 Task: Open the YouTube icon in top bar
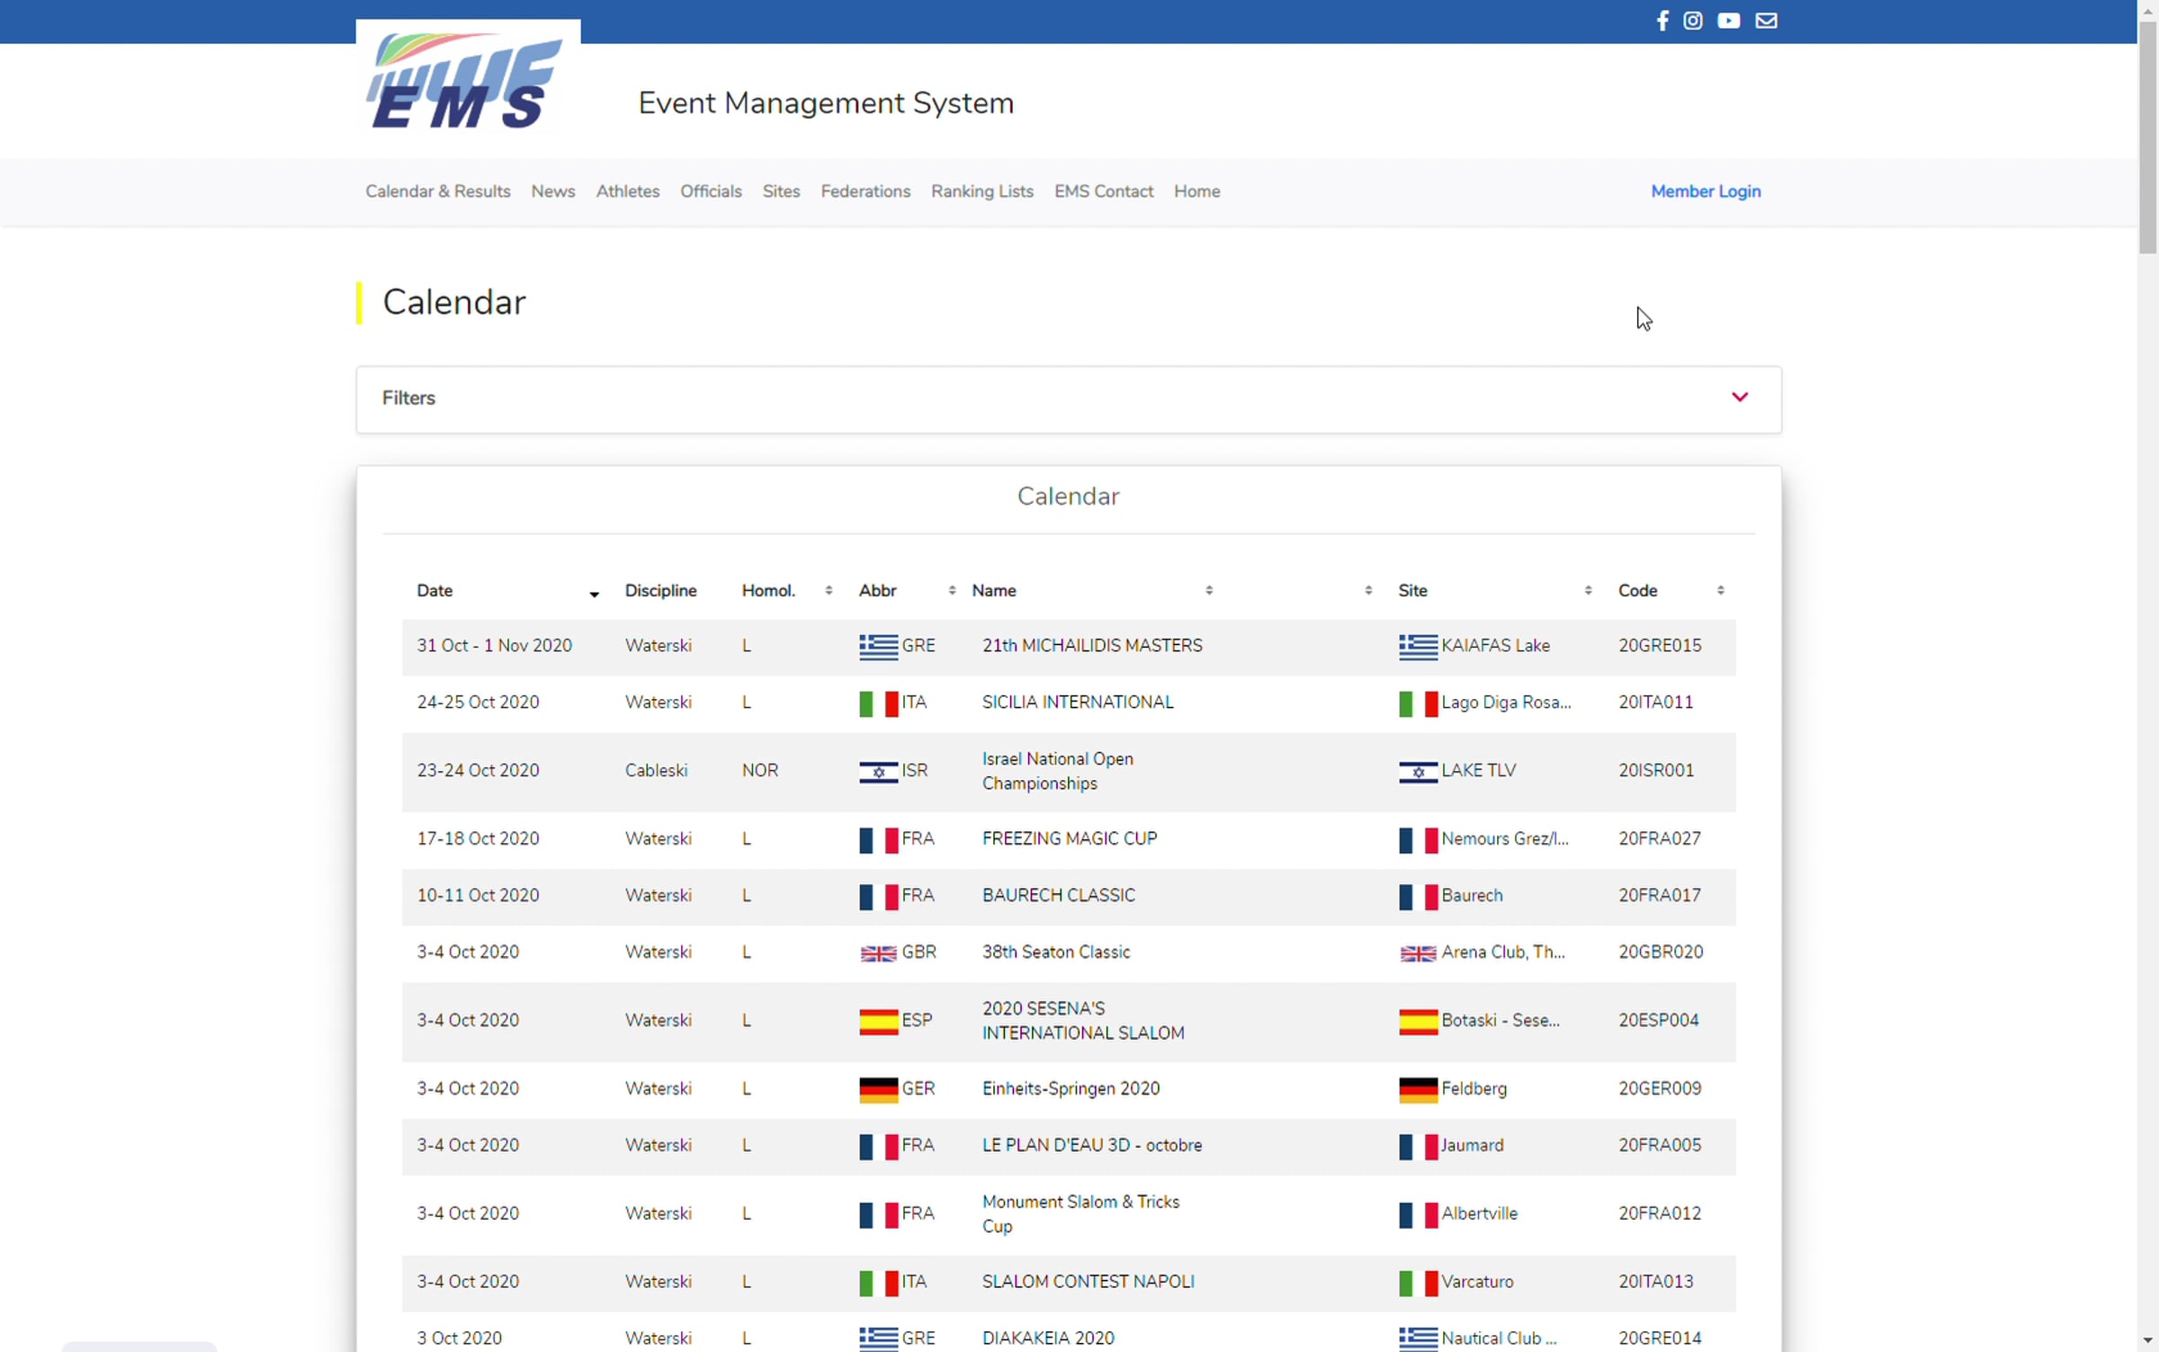[x=1727, y=21]
